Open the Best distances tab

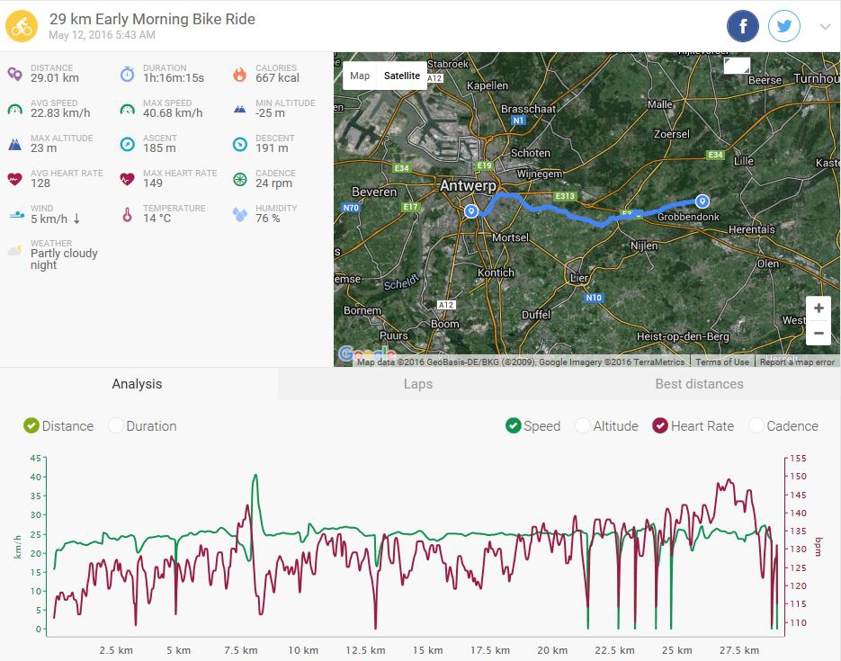(700, 384)
